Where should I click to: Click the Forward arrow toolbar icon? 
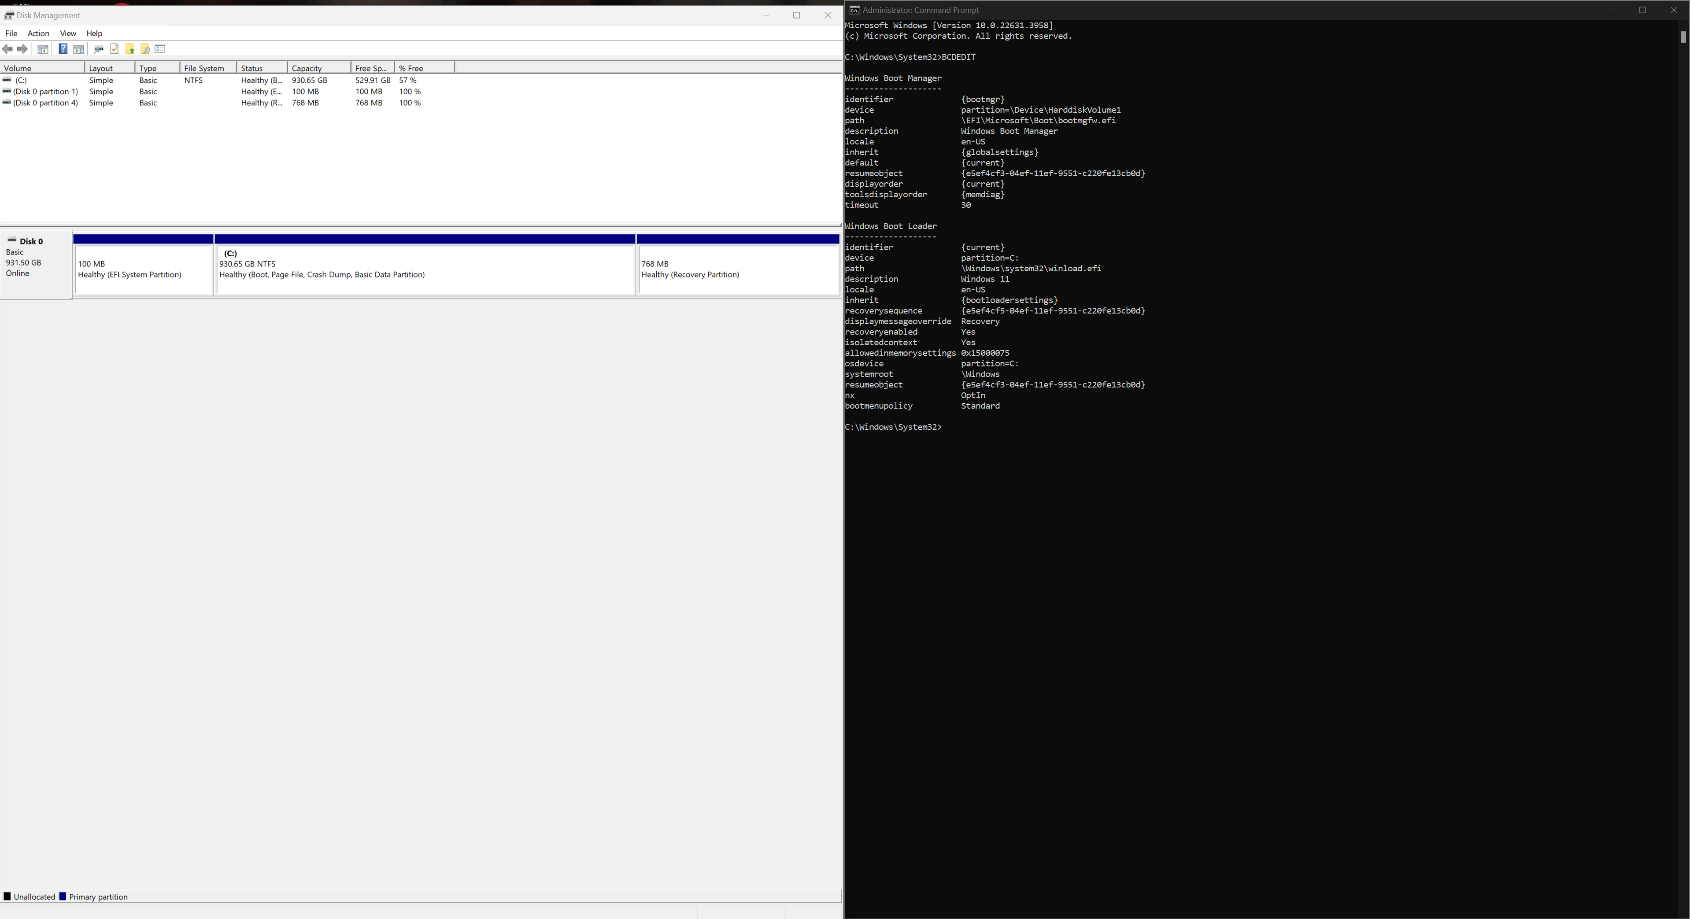coord(23,49)
